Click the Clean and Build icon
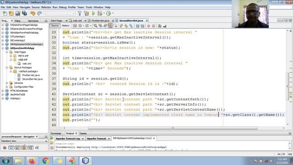Image resolution: width=293 pixels, height=165 pixels. [87, 13]
